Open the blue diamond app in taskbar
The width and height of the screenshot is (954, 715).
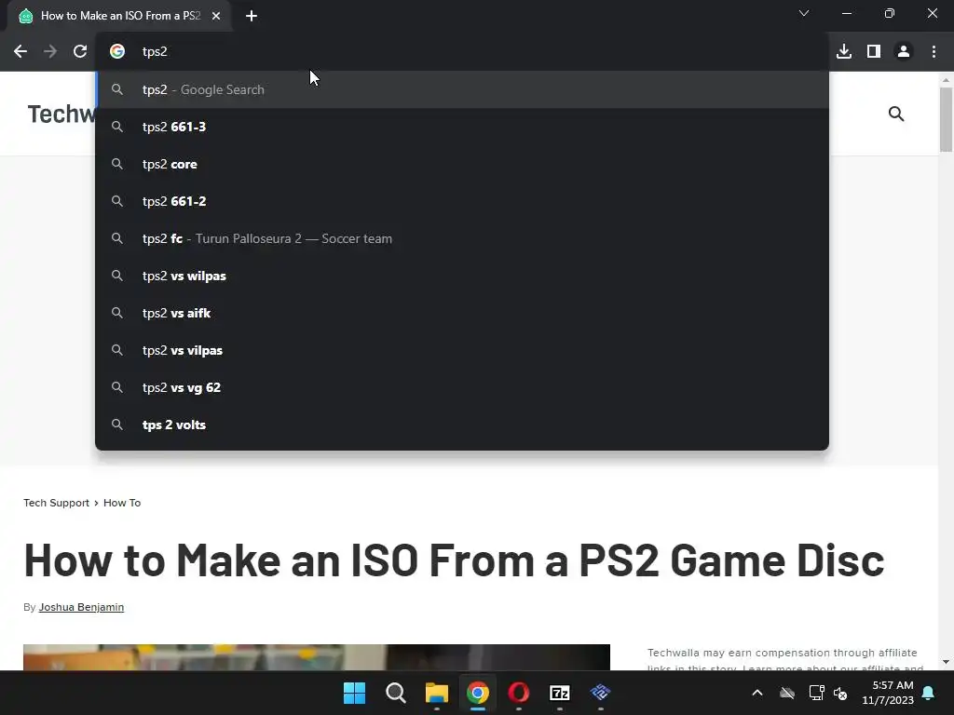[601, 693]
